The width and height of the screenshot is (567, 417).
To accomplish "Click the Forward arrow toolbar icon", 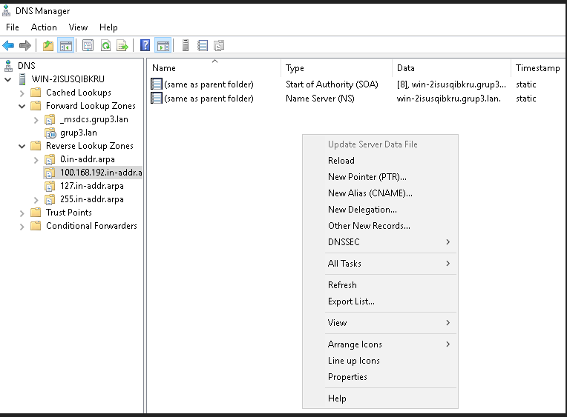I will [25, 45].
